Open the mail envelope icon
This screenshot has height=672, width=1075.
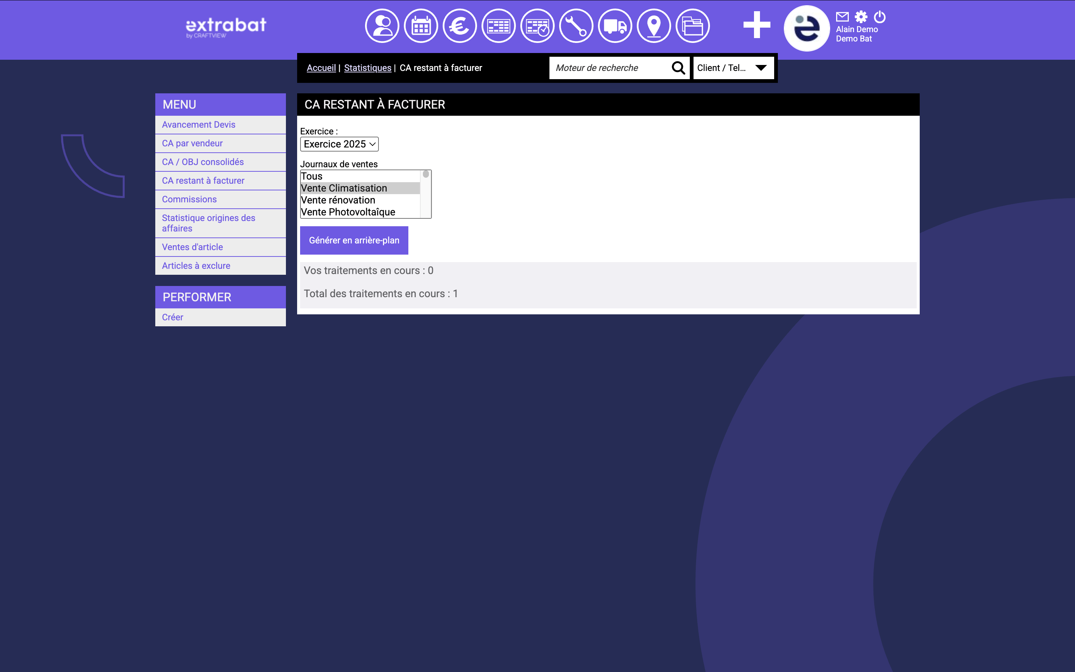click(842, 17)
